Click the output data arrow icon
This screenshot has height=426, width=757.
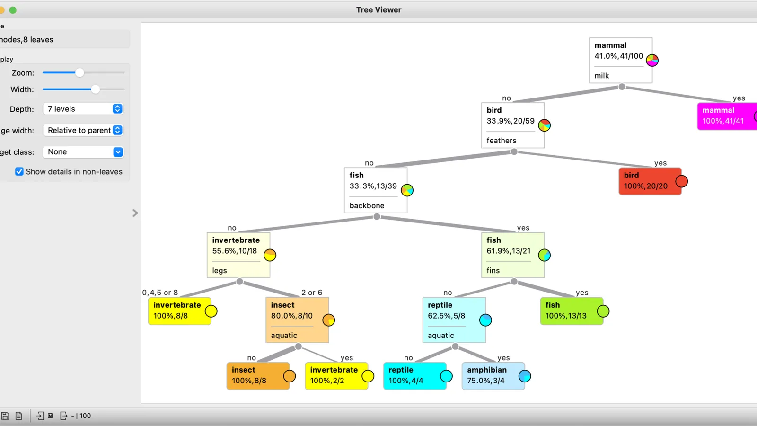(64, 416)
